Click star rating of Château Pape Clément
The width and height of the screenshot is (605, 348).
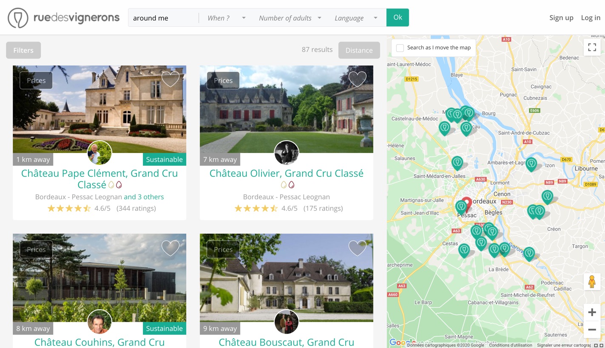click(69, 208)
